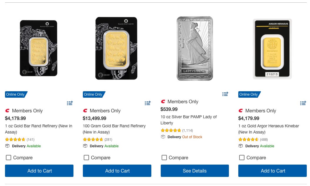Click star rating for 10 oz Silver Bar
The width and height of the screenshot is (310, 186).
pyautogui.click(x=171, y=131)
